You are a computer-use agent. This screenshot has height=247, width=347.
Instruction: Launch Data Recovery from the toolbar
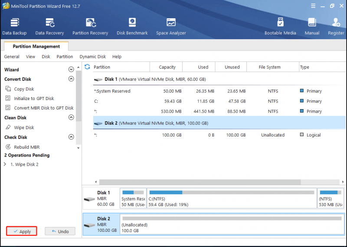click(x=49, y=27)
